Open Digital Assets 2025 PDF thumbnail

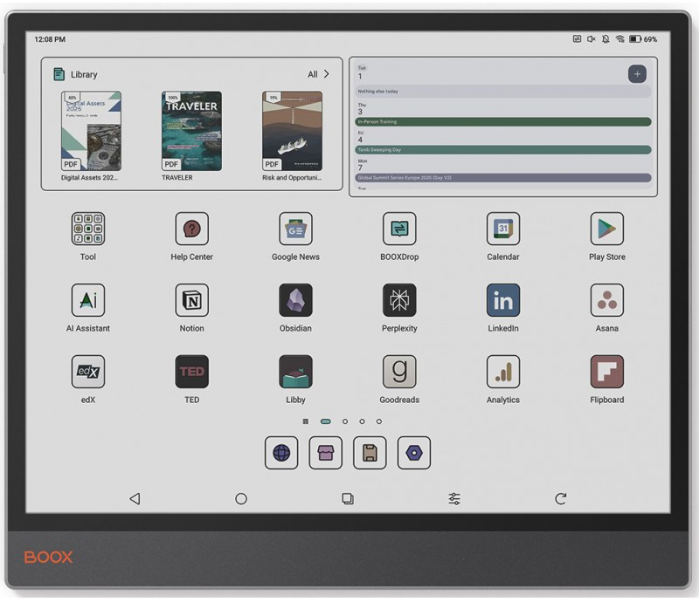tap(91, 131)
